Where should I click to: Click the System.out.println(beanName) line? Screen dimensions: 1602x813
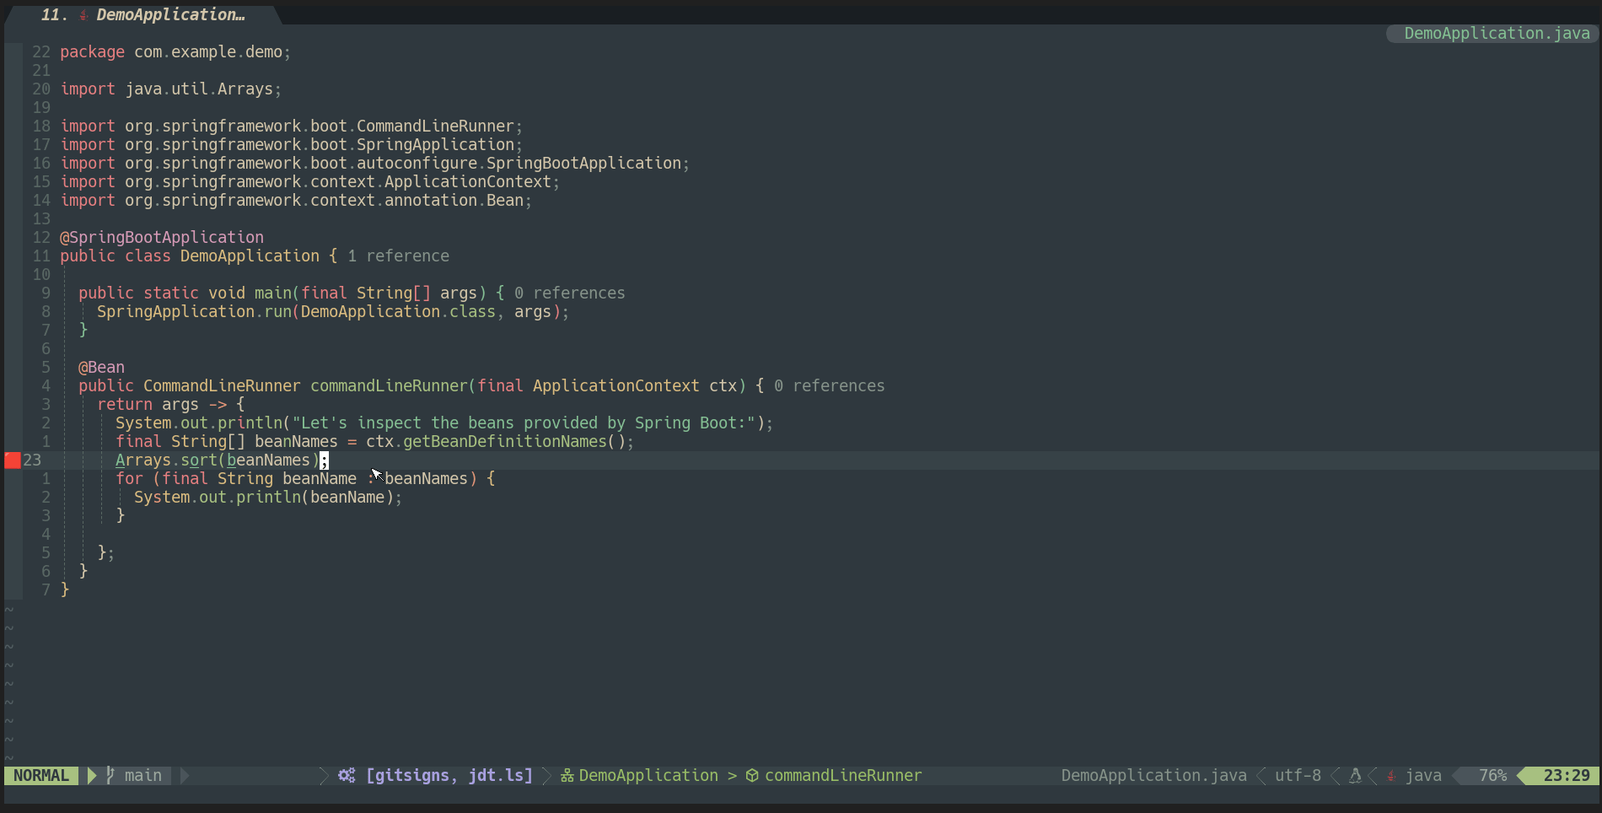[268, 497]
